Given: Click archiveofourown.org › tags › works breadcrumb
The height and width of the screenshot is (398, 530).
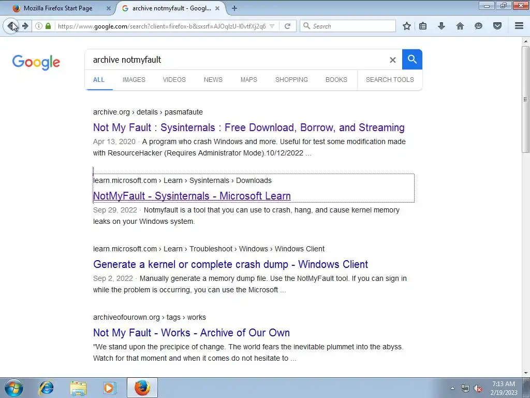Looking at the screenshot, I should click(150, 317).
